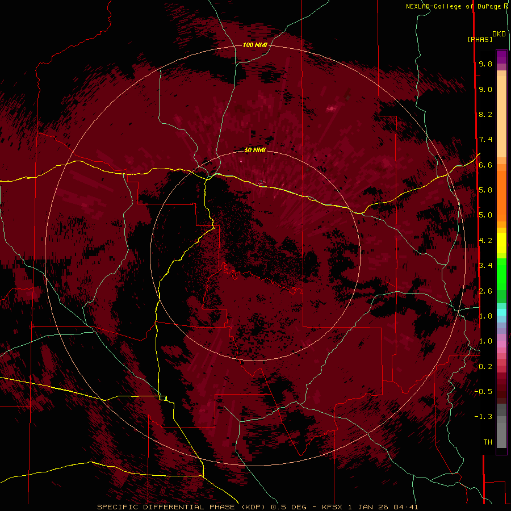Select the 1.8 scale value

coord(485,316)
